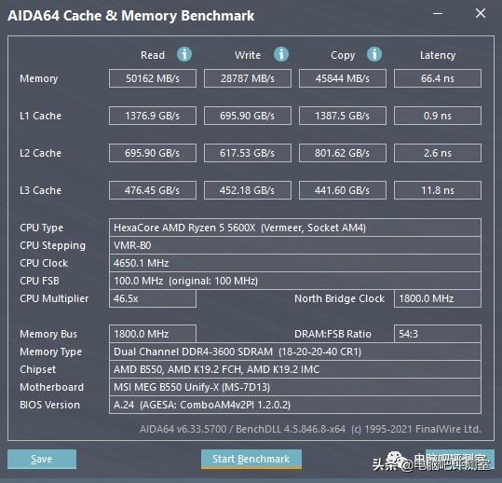Screen dimensions: 502x483
Task: Select L2 Cache Write 617.53 GB/s
Action: [248, 153]
